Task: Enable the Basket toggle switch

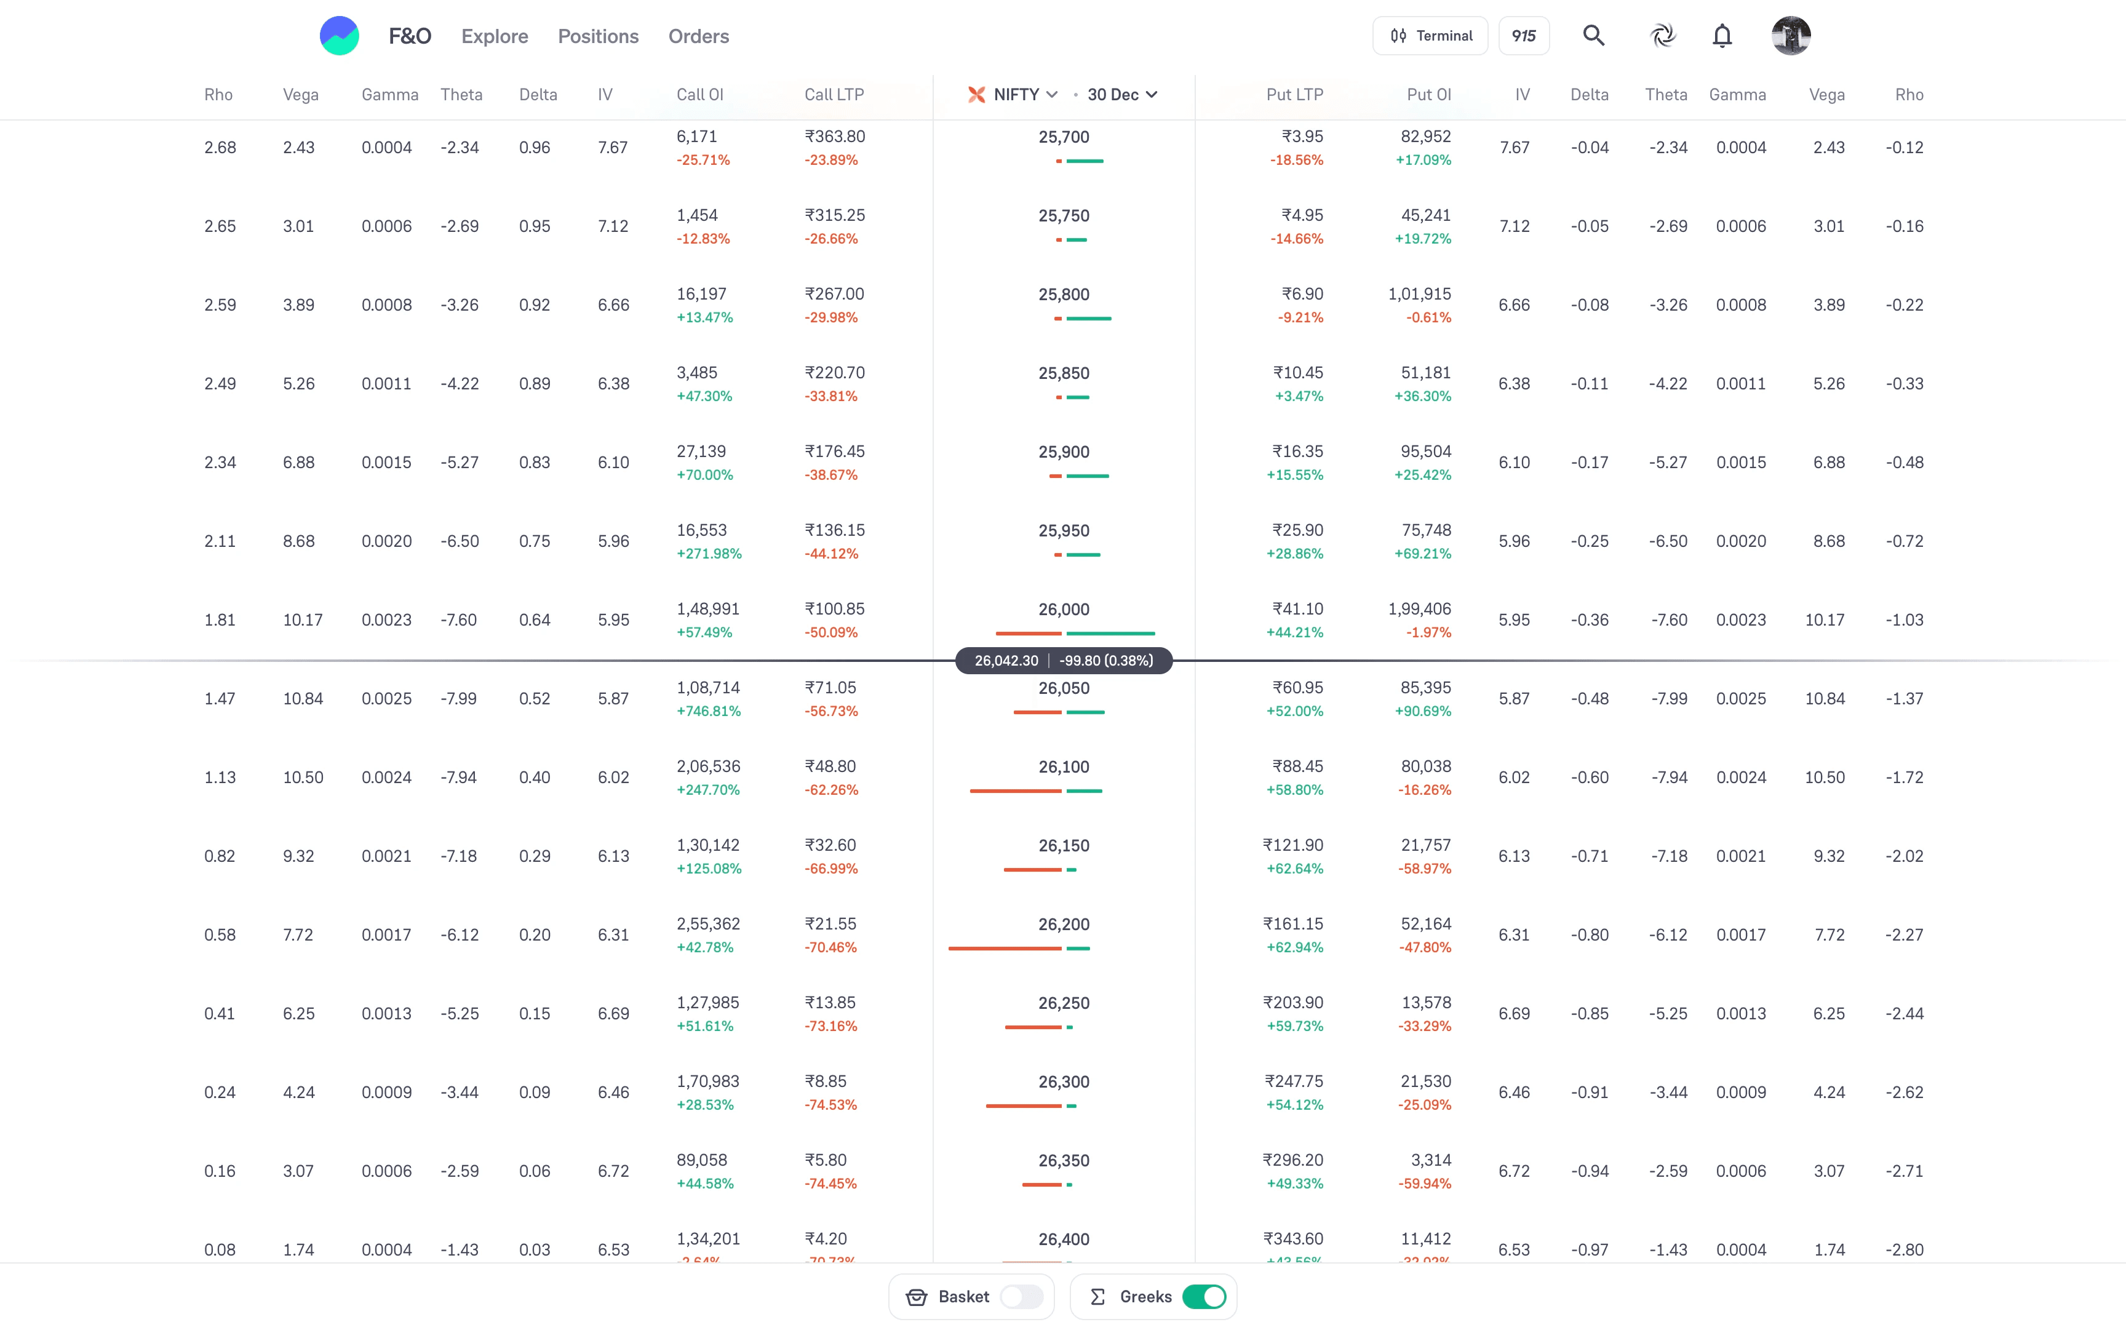Action: [1021, 1297]
